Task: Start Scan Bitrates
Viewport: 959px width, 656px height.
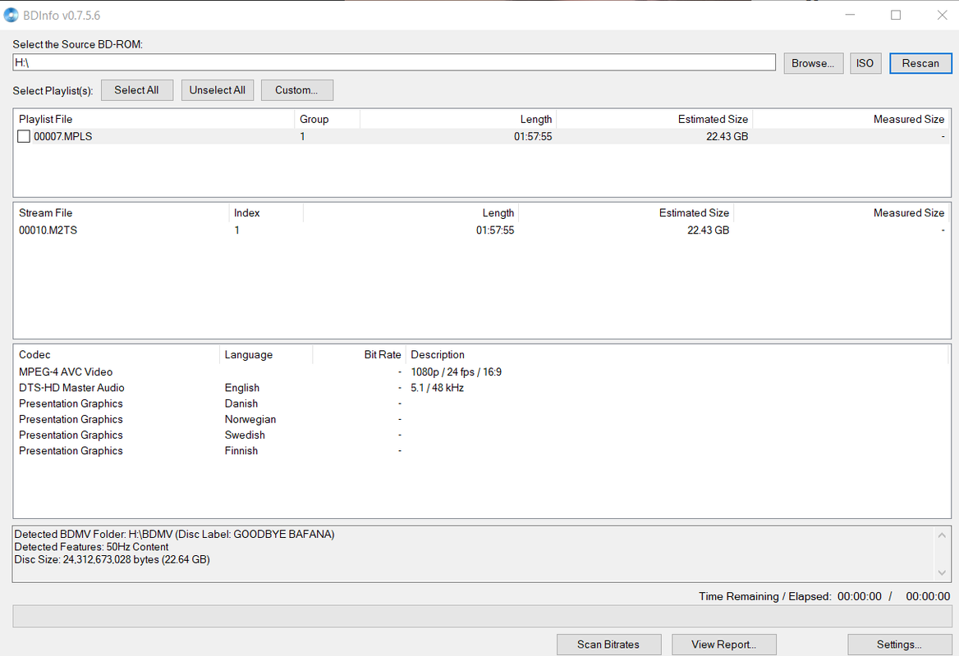Action: [x=608, y=645]
